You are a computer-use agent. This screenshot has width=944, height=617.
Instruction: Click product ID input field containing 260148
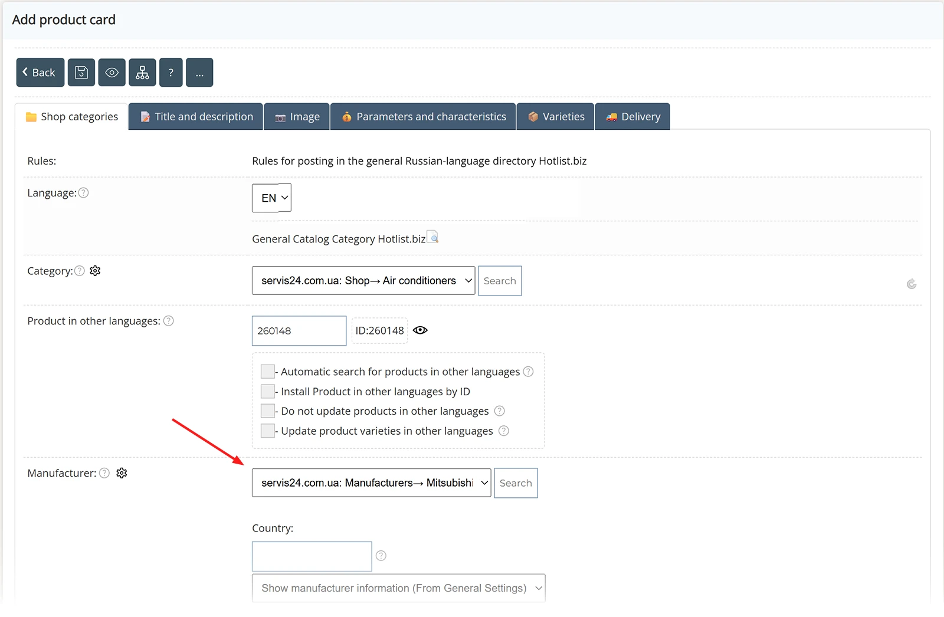click(299, 331)
